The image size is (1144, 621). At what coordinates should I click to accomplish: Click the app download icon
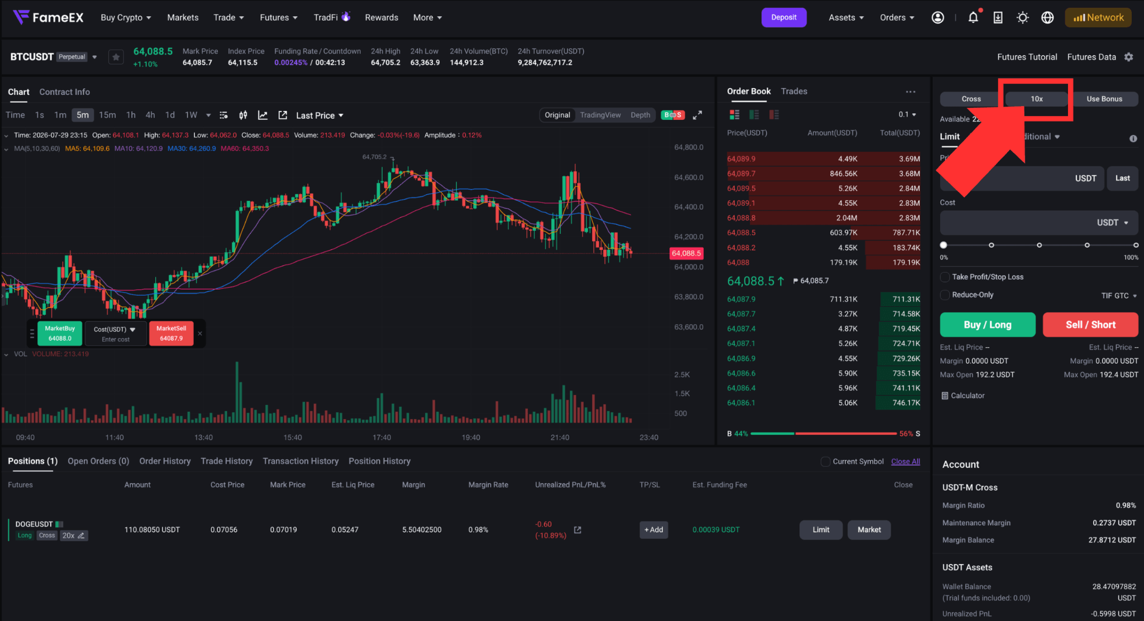998,17
